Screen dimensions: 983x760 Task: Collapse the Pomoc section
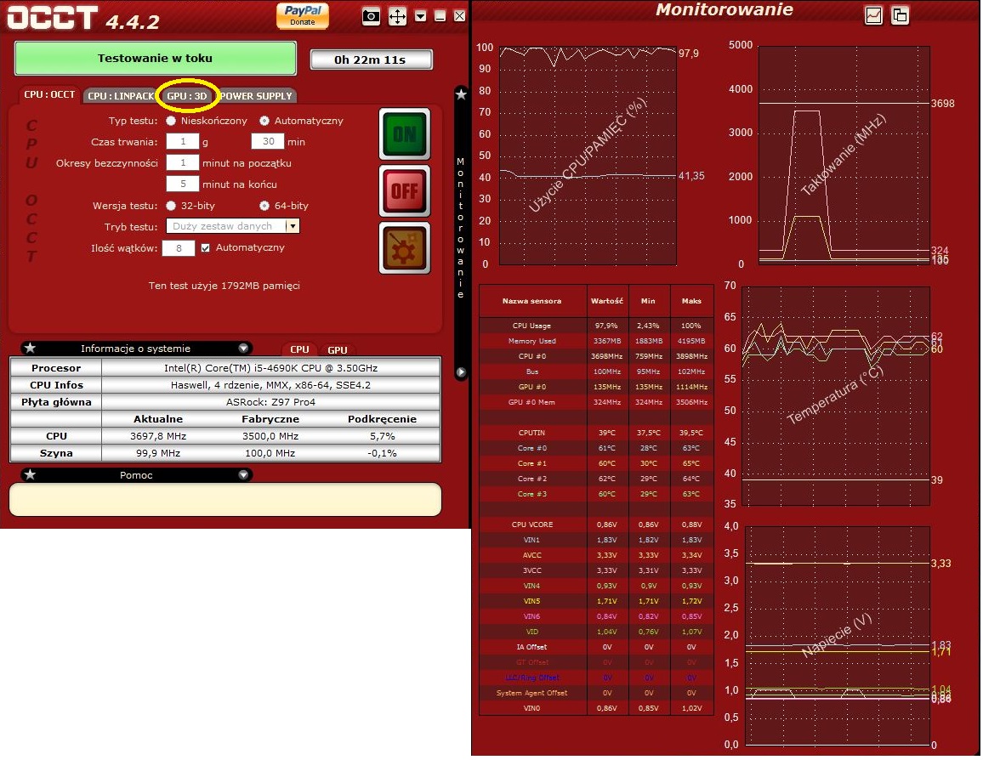[x=243, y=475]
